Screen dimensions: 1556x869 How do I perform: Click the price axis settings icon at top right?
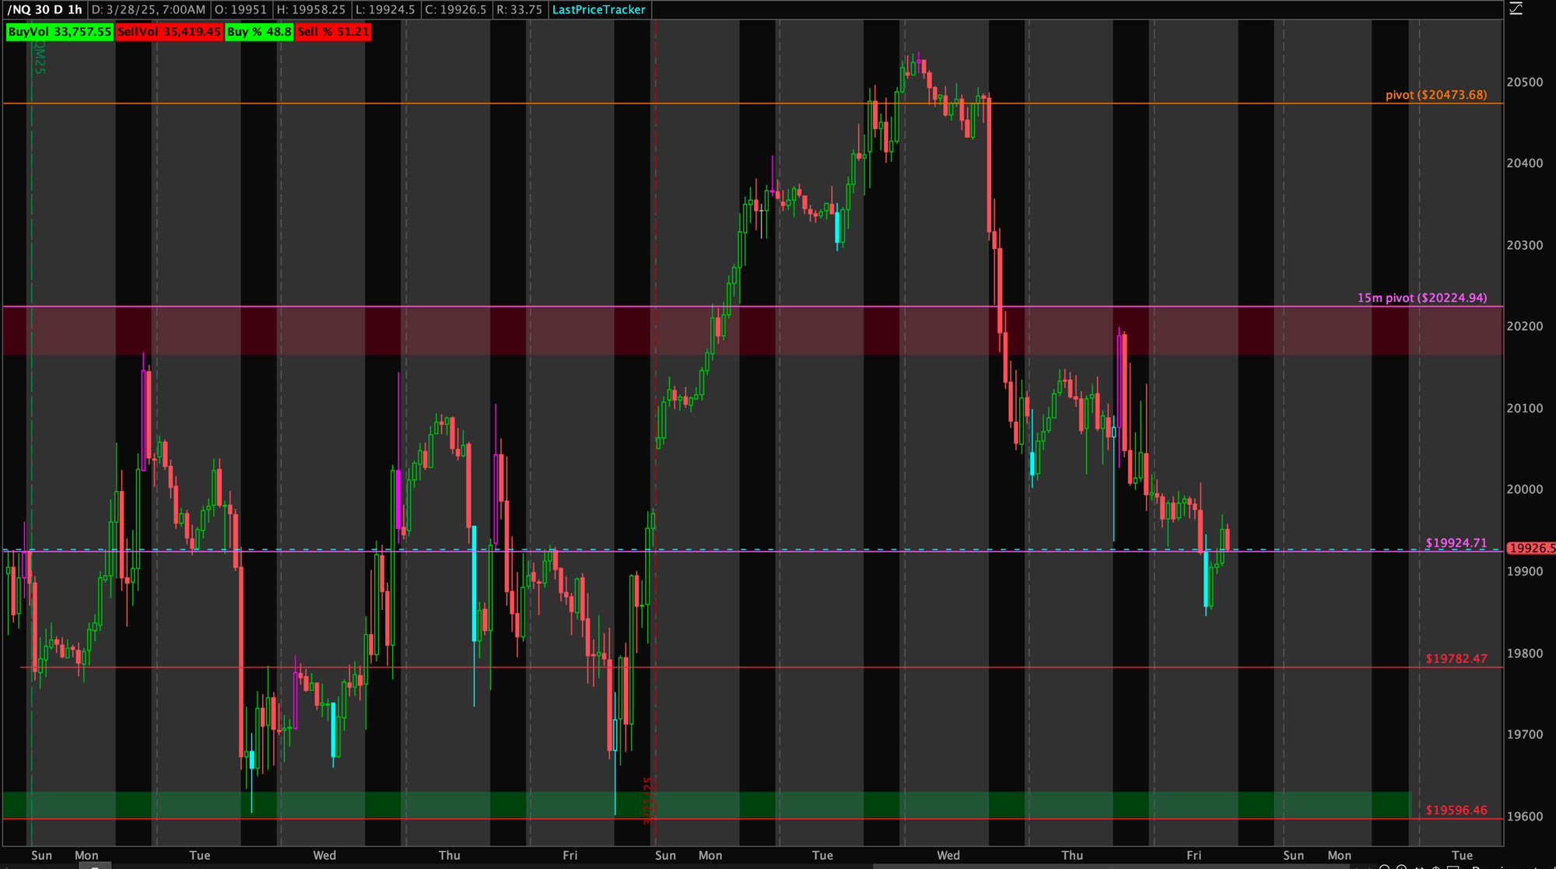coord(1516,9)
